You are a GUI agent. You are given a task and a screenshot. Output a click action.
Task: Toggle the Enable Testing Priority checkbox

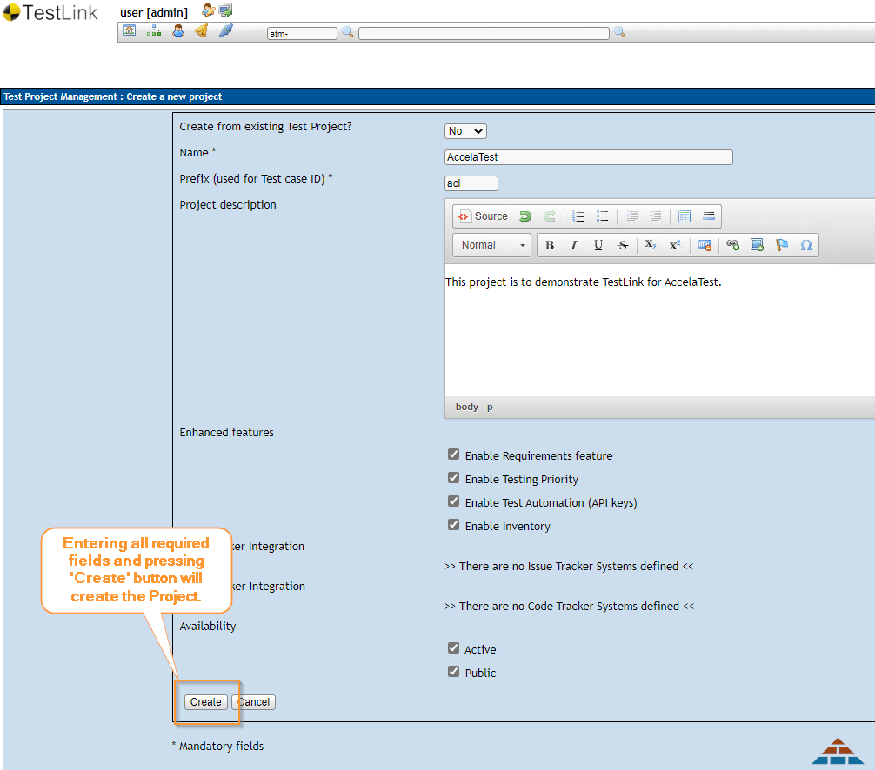(453, 478)
